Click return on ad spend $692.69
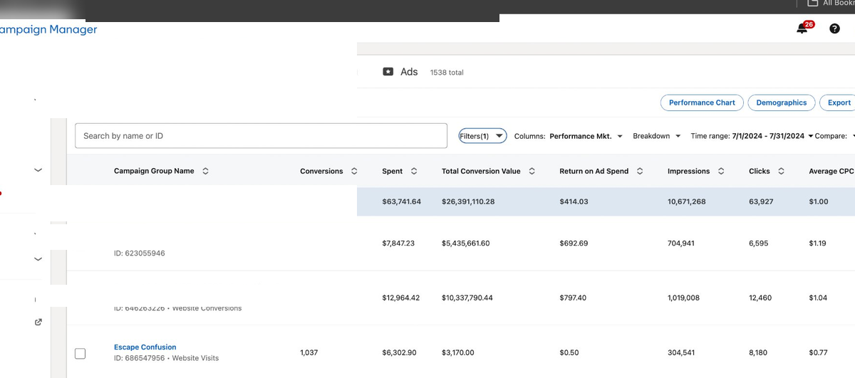 point(574,243)
